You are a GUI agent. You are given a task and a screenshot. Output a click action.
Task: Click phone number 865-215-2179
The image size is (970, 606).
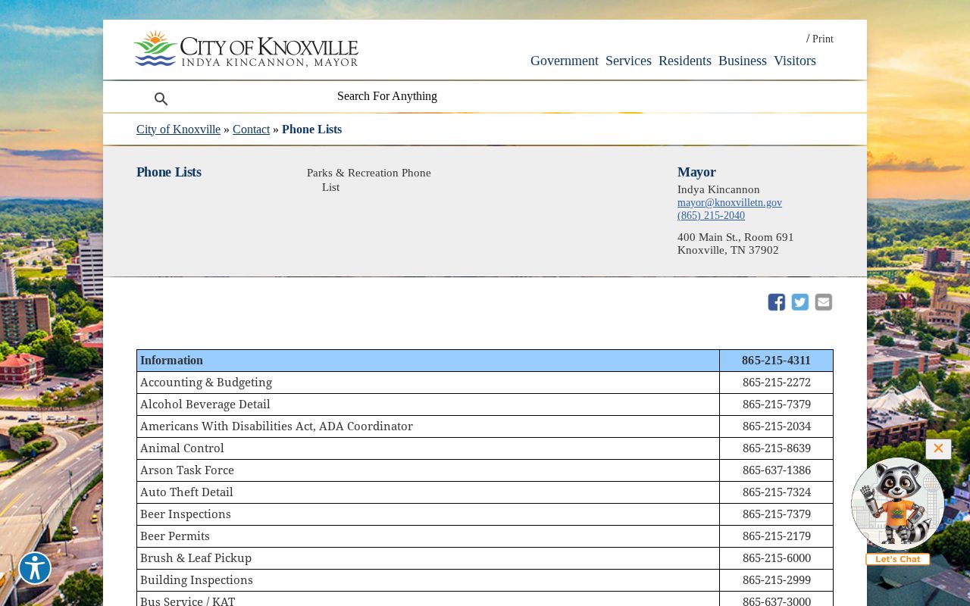tap(777, 536)
